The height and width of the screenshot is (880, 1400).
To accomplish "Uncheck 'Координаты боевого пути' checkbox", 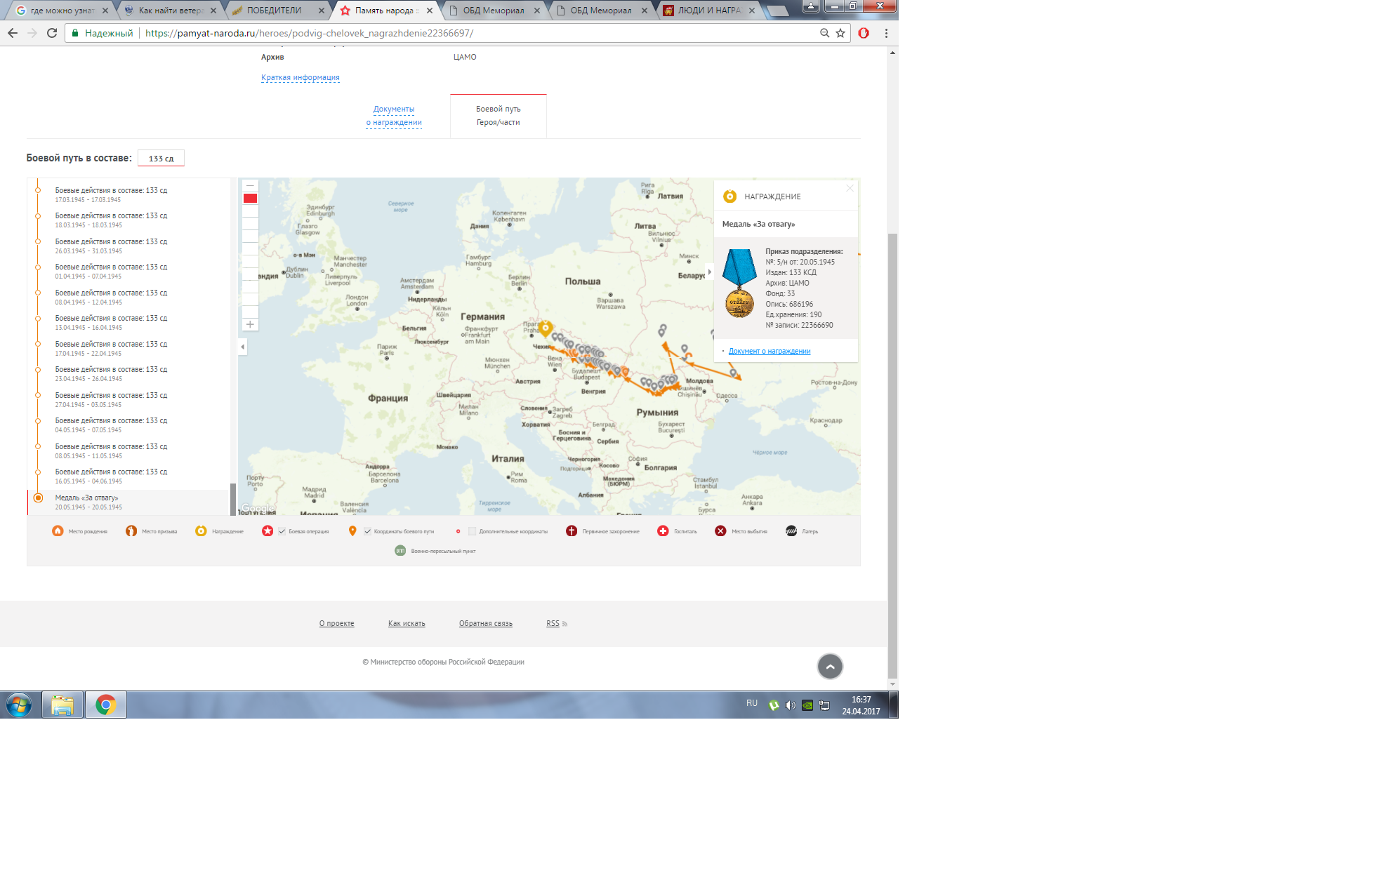I will (367, 531).
